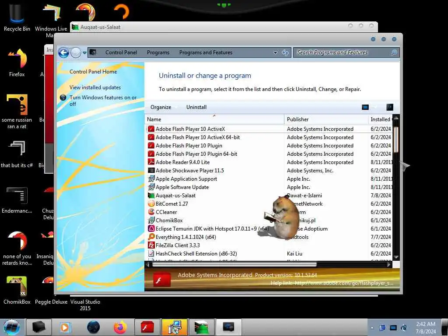Viewport: 448px width, 336px height.
Task: Sort by the Name column header
Action: coord(214,119)
